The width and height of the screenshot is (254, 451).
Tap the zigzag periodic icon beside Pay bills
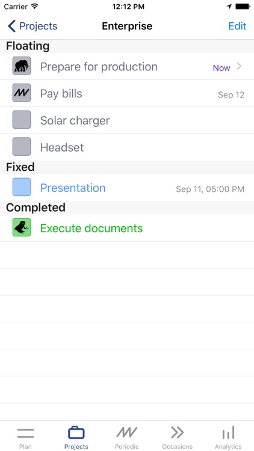coord(22,93)
